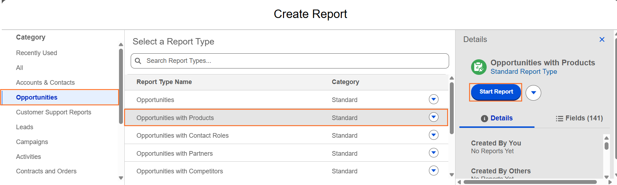
Task: Select Opportunities with Competitors report type
Action: tap(286, 171)
